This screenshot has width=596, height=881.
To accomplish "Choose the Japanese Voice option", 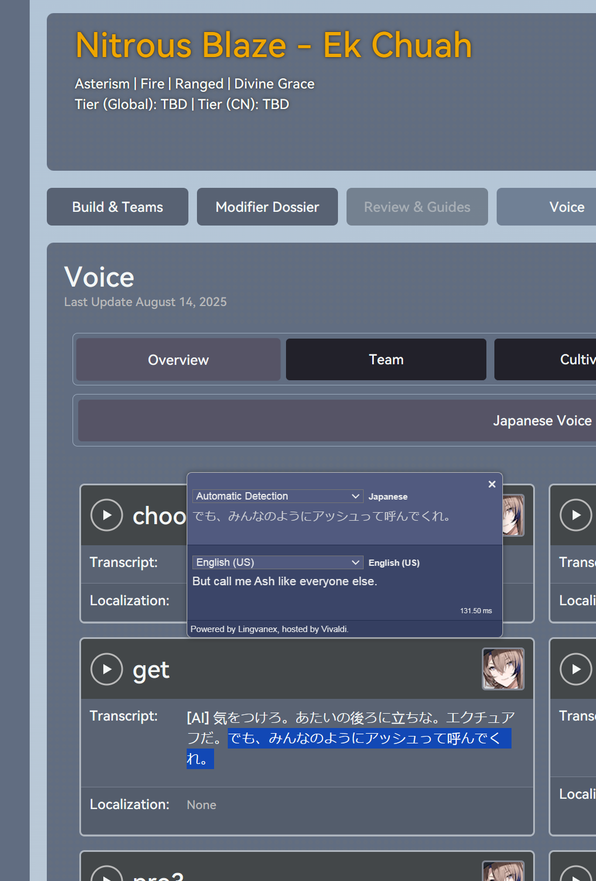I will point(337,421).
